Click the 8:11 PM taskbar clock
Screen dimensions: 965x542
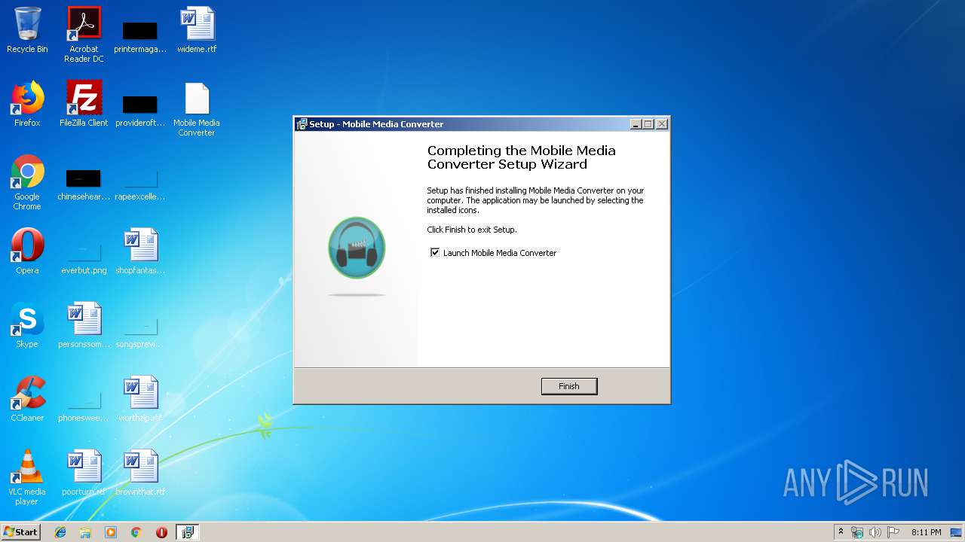pyautogui.click(x=926, y=532)
